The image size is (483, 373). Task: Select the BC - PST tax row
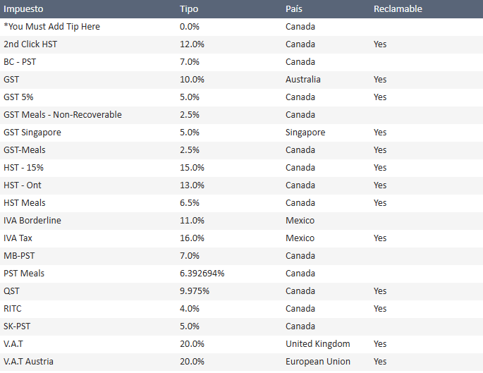pyautogui.click(x=241, y=62)
